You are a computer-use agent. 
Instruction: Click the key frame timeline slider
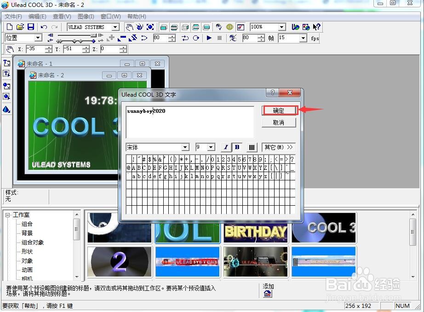[x=76, y=41]
